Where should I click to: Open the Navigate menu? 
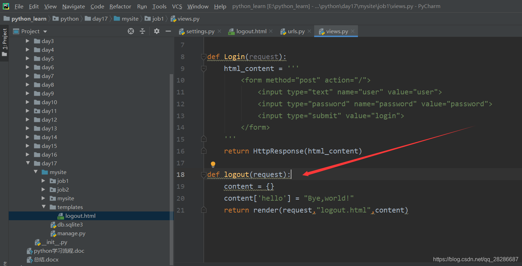[x=73, y=6]
